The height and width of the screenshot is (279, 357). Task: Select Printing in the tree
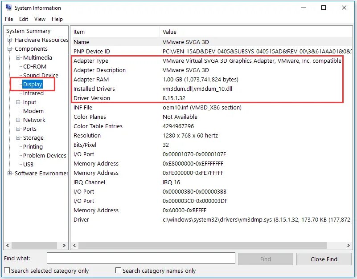(33, 146)
